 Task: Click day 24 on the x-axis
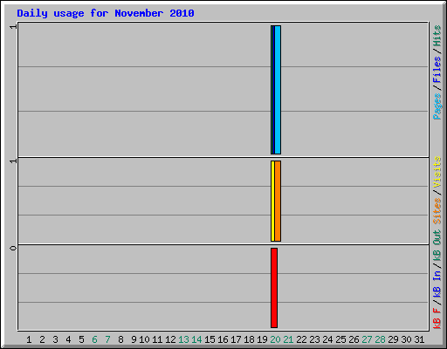click(327, 339)
